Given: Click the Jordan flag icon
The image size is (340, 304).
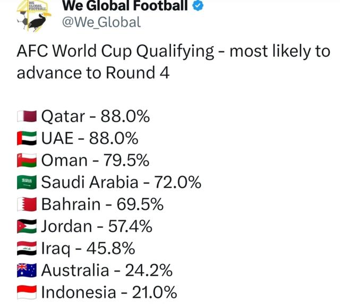Looking at the screenshot, I should pyautogui.click(x=27, y=226).
